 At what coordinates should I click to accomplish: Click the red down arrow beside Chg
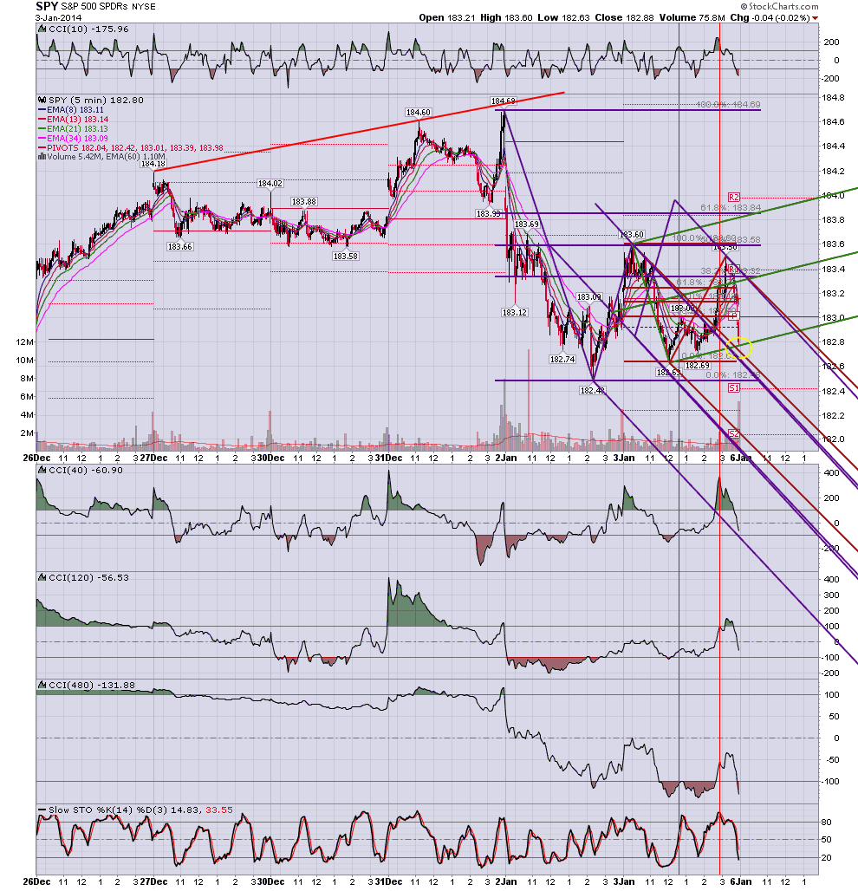[815, 18]
